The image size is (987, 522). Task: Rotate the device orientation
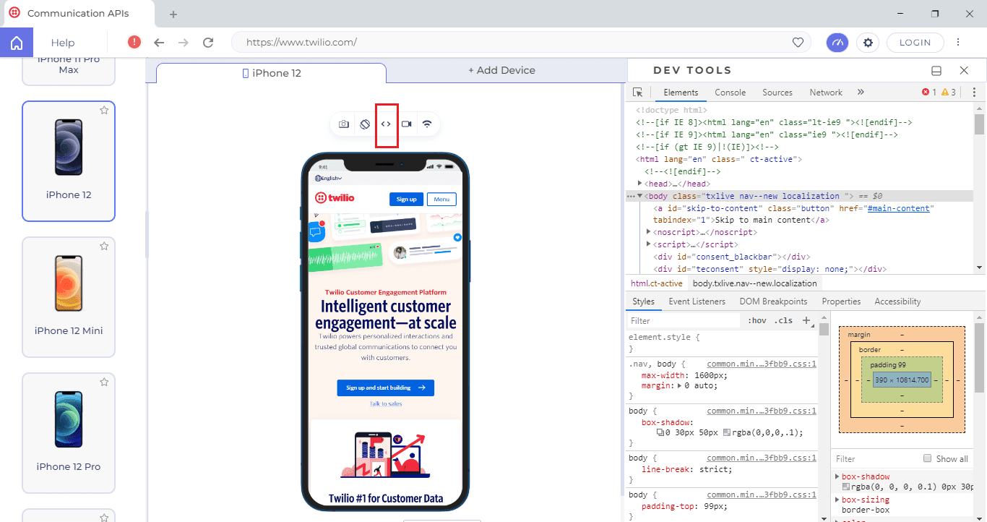(x=364, y=124)
